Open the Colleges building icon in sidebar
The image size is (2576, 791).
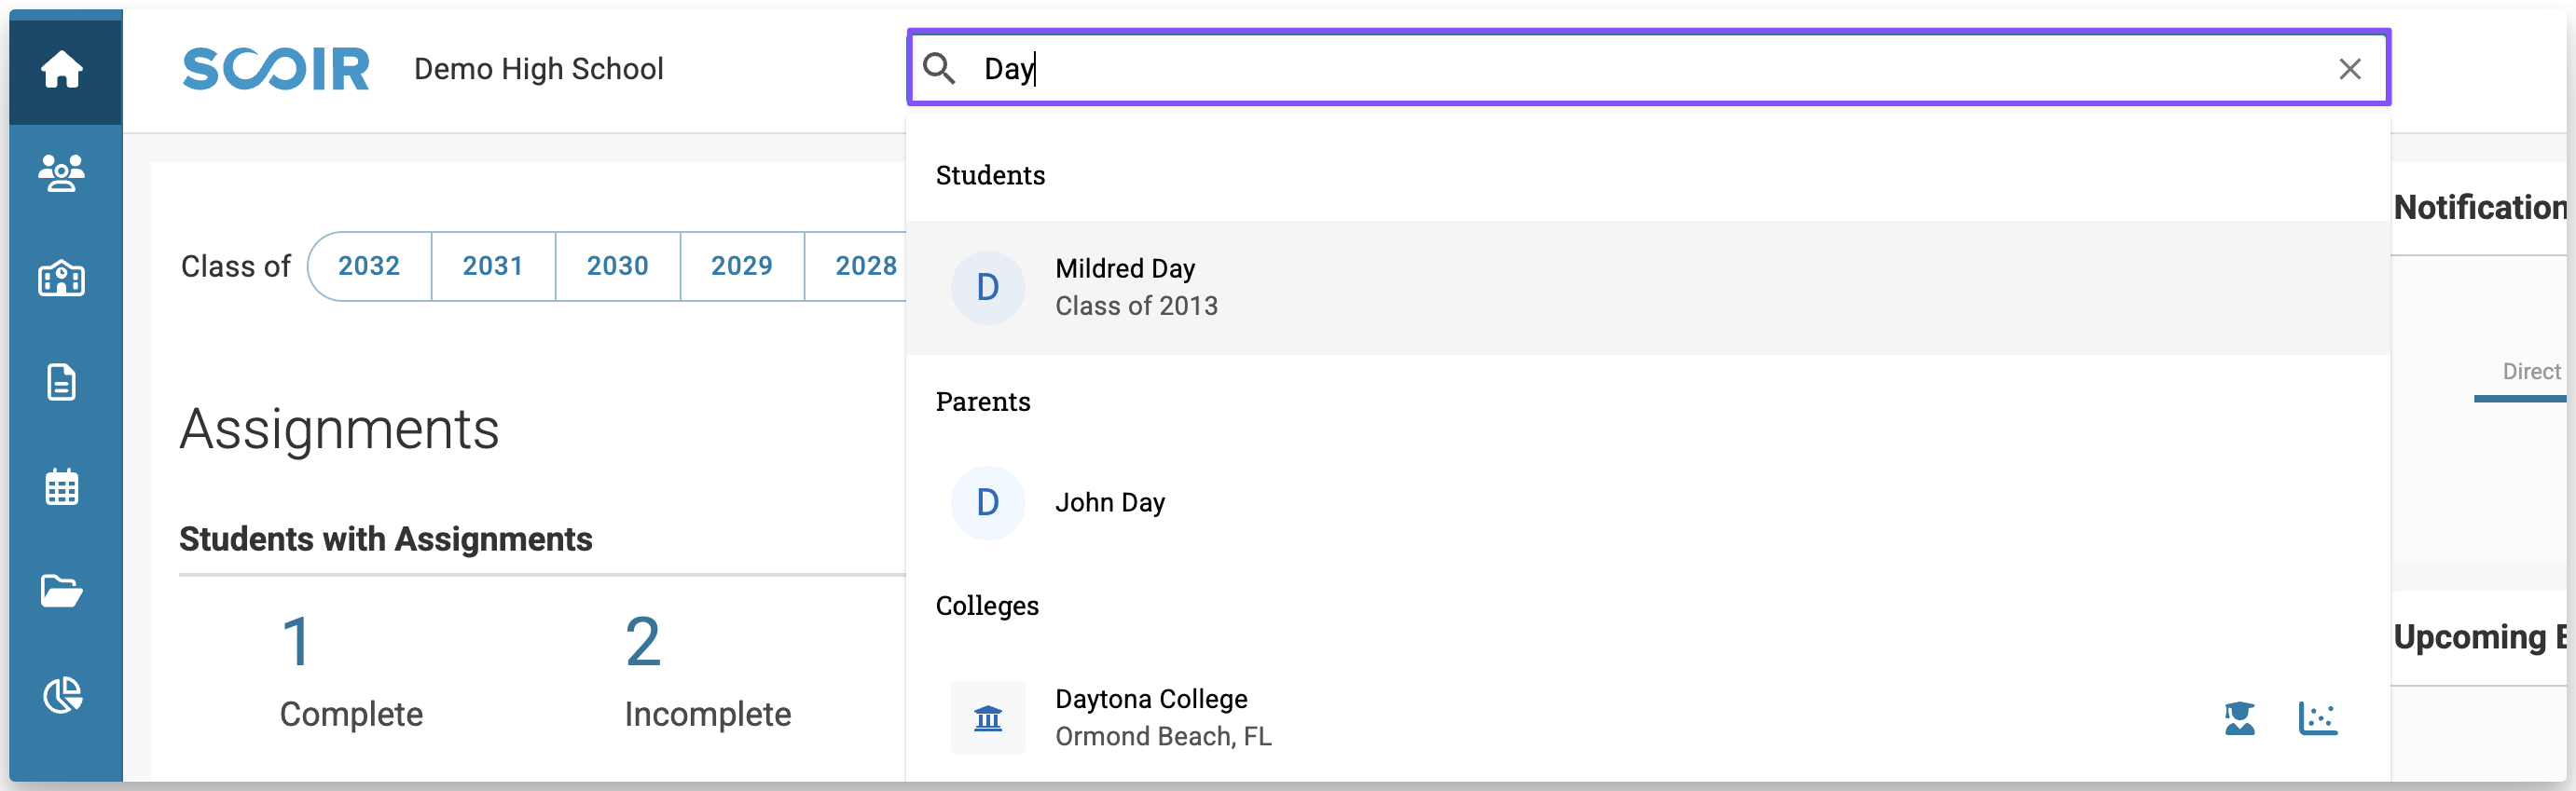62,279
